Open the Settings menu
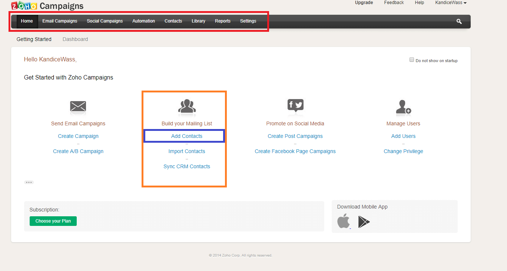This screenshot has height=271, width=507. (x=248, y=21)
